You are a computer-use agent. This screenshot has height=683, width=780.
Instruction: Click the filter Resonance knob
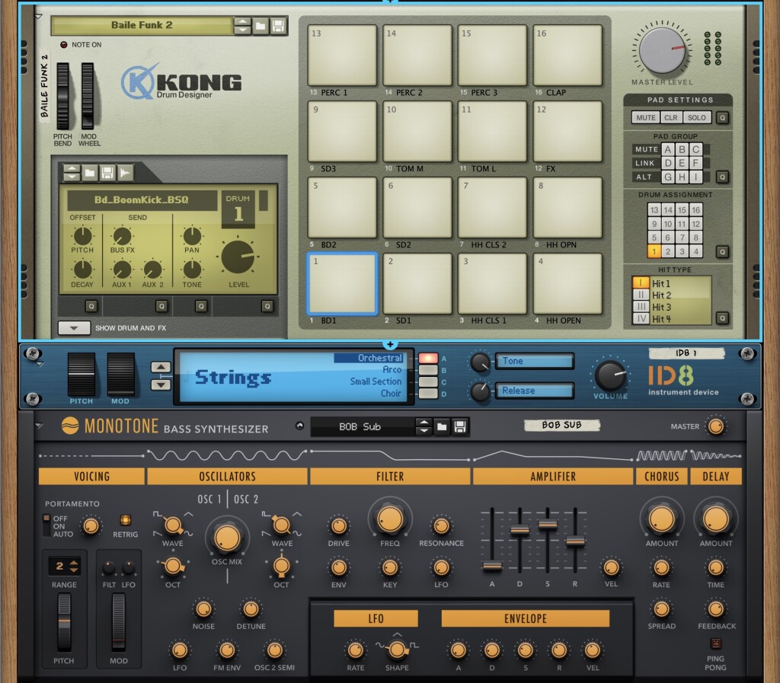[x=441, y=526]
